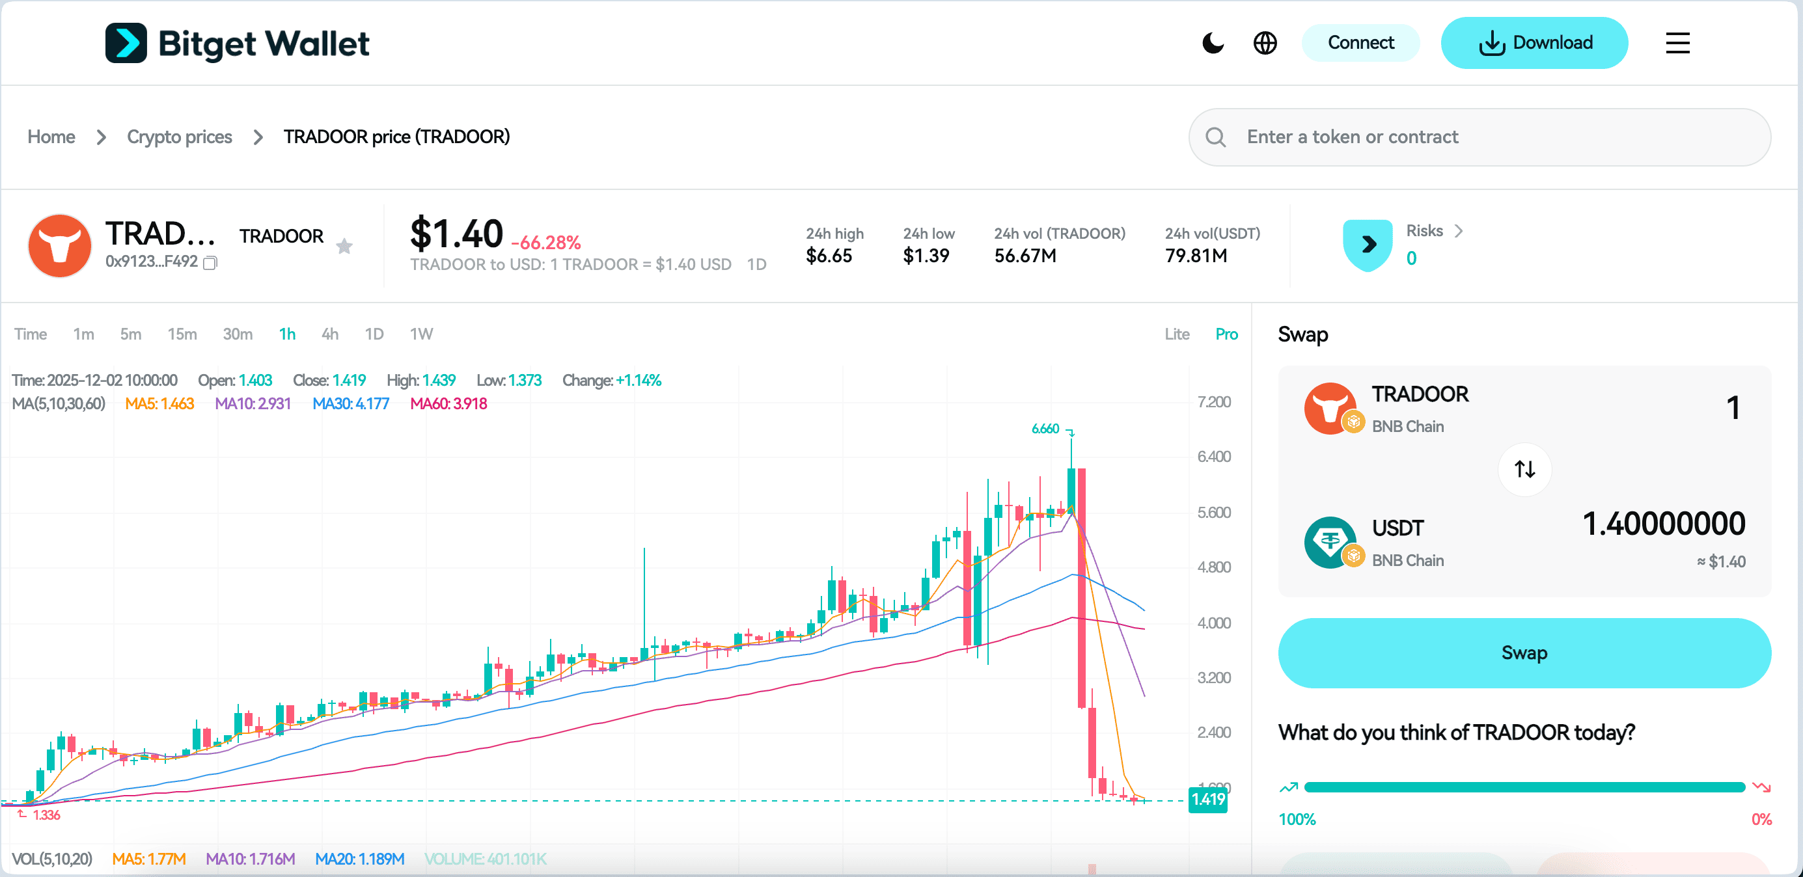Switch chart to Pro mode
1803x877 pixels.
(x=1226, y=334)
